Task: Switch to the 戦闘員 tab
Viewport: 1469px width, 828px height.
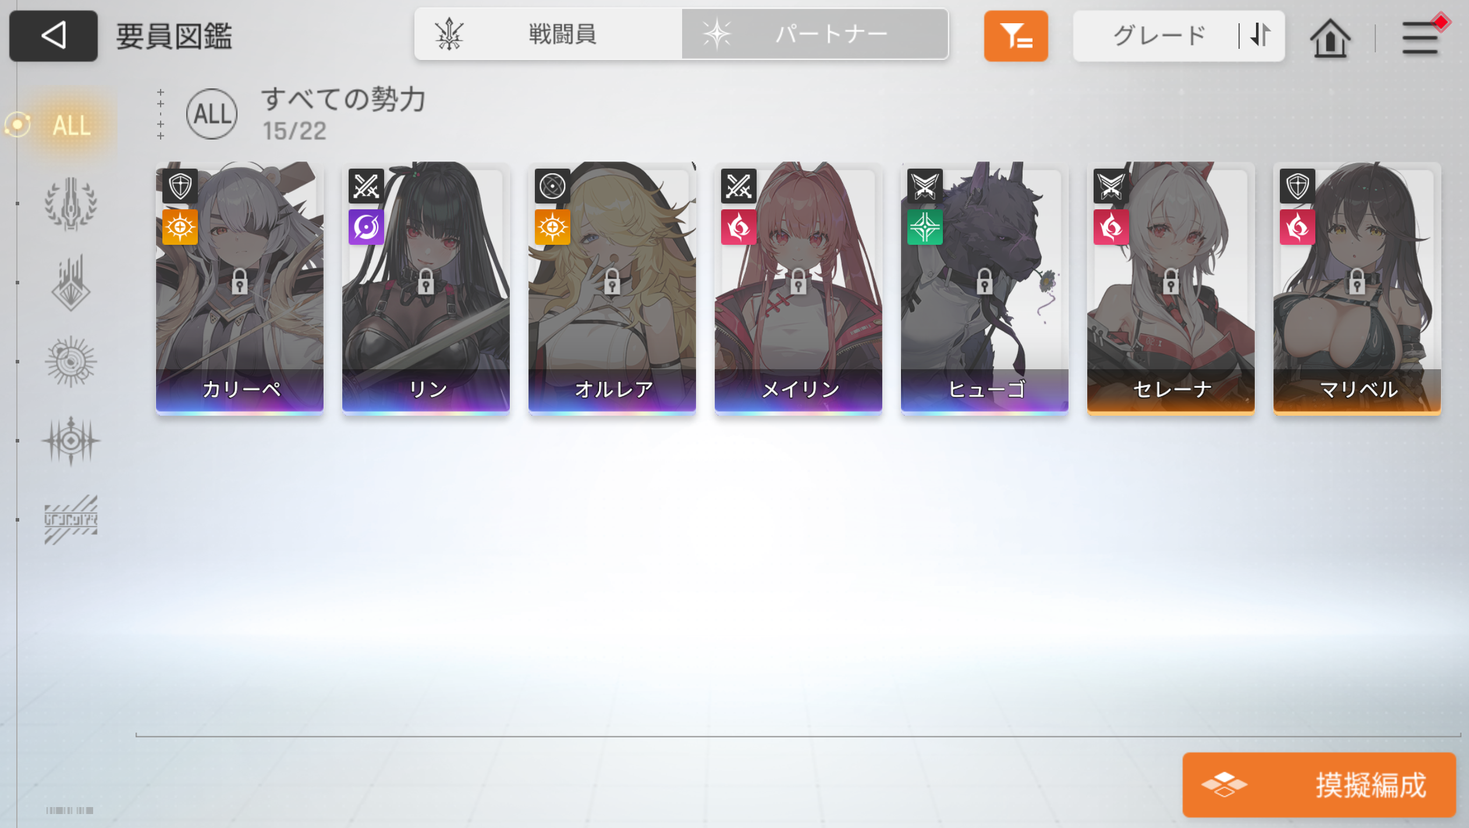Action: point(548,34)
